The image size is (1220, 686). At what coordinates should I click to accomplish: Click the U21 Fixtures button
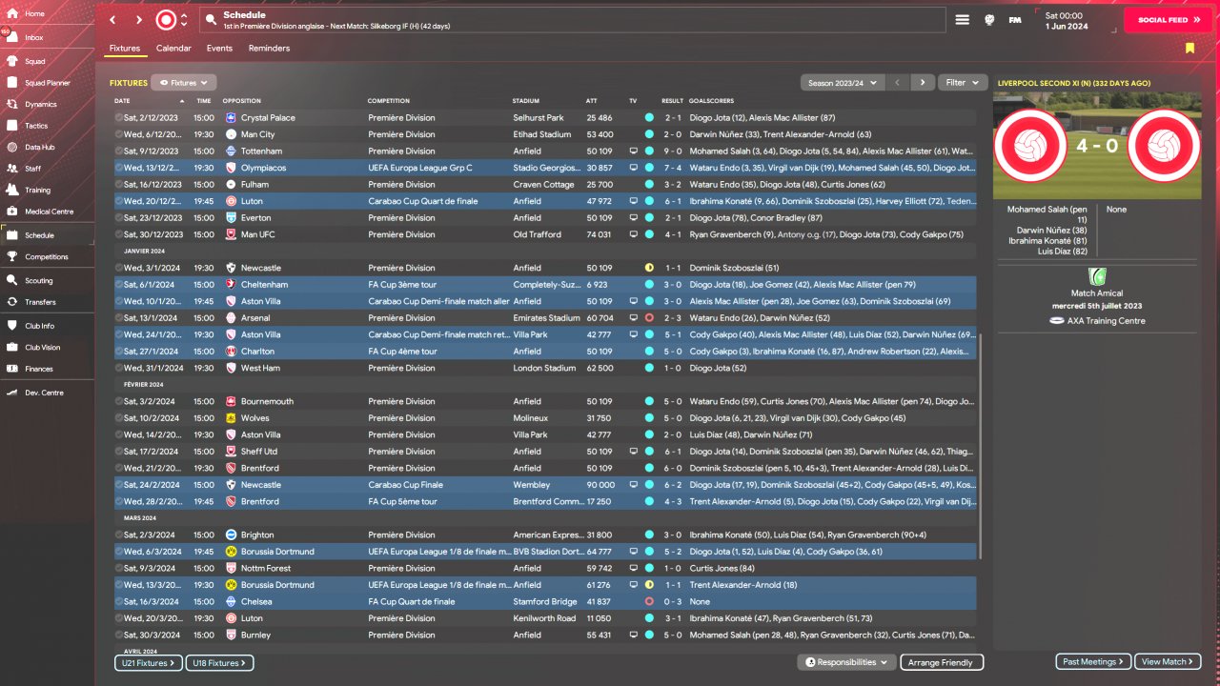[149, 662]
